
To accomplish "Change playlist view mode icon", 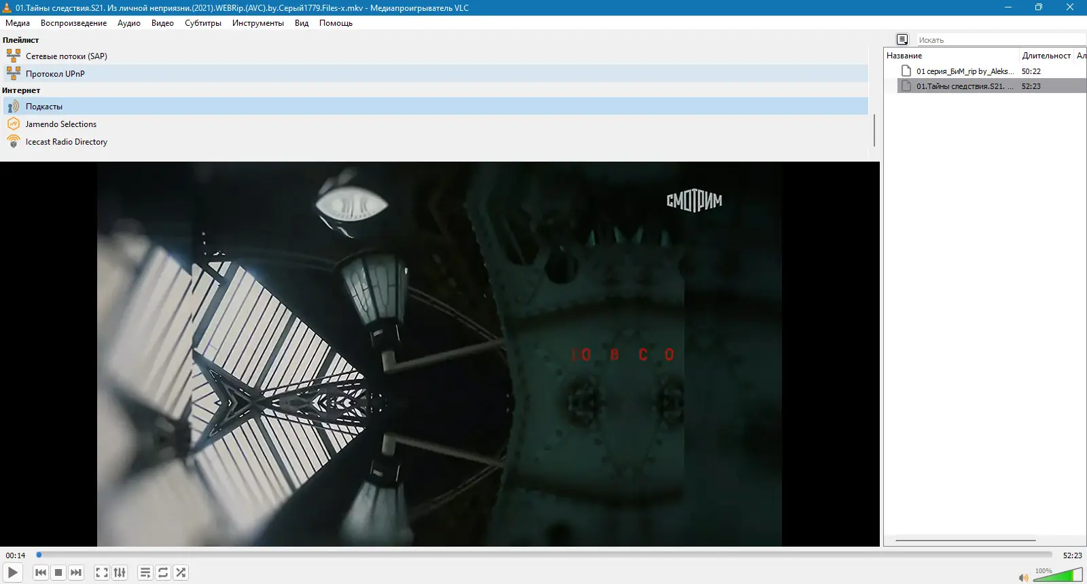I will click(902, 39).
